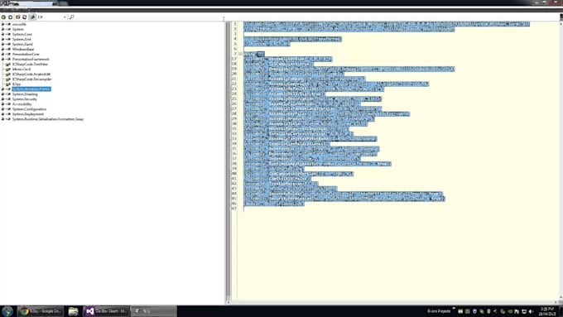The width and height of the screenshot is (563, 317).
Task: Select the System.Security tree item
Action: pyautogui.click(x=24, y=99)
